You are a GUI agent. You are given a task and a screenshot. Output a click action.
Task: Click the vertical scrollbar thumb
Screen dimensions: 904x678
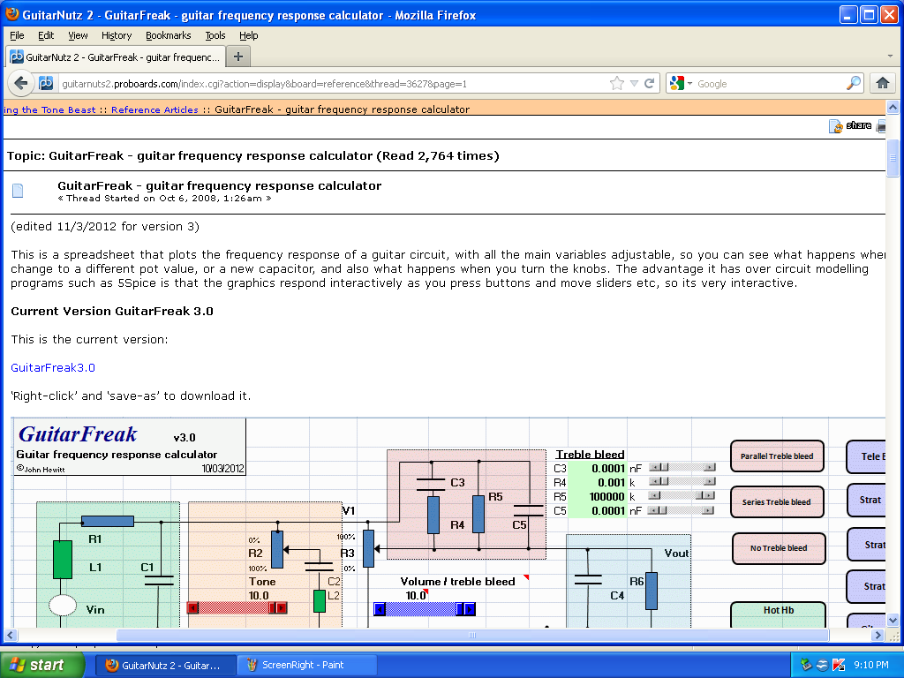point(893,158)
